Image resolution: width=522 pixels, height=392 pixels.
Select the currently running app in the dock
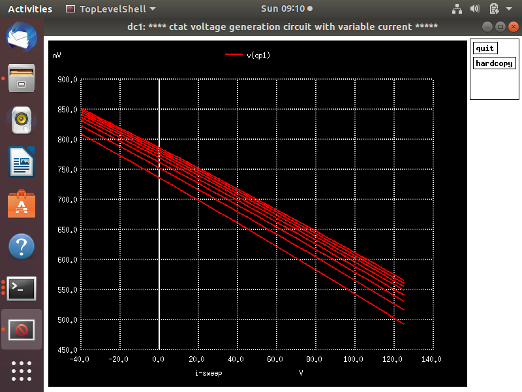pyautogui.click(x=22, y=330)
